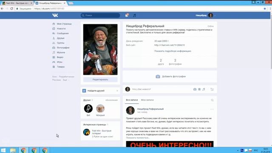Open friend avatar Bet

coord(88,109)
